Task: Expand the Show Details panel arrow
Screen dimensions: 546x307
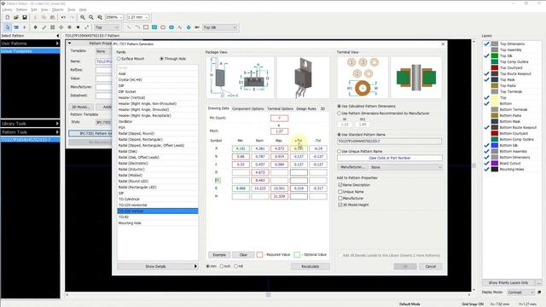Action: pyautogui.click(x=195, y=266)
